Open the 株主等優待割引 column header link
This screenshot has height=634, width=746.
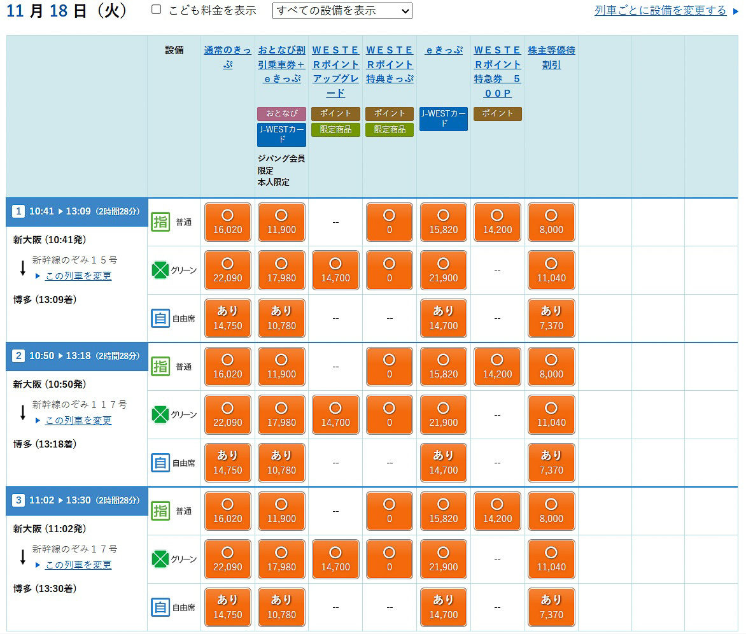click(x=550, y=57)
